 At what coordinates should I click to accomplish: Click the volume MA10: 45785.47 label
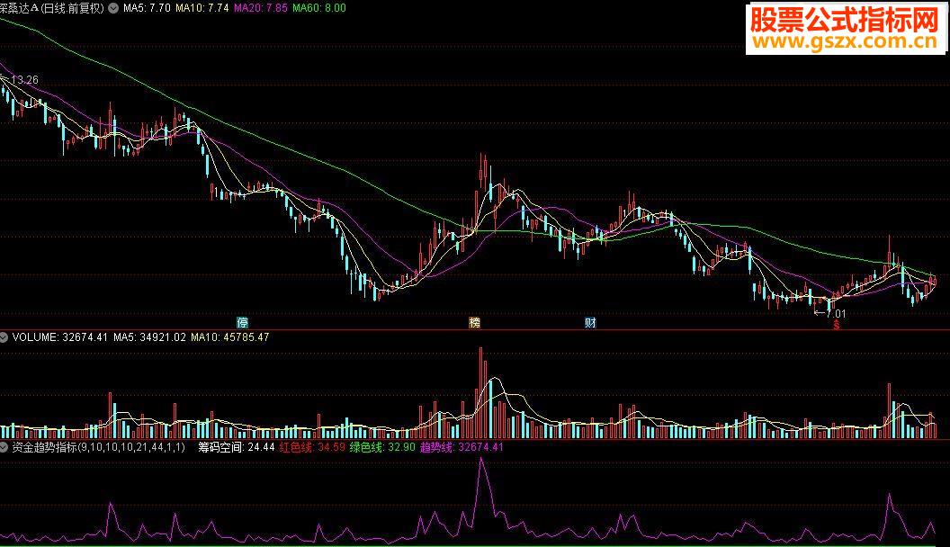(230, 337)
